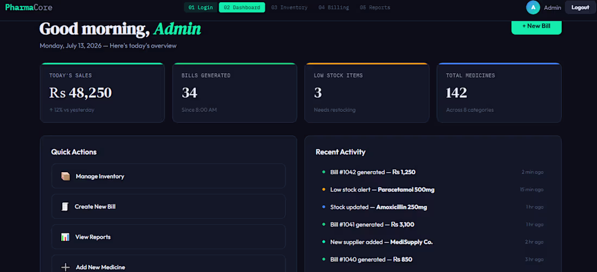597x272 pixels.
Task: Click the Monday, July 13, 2026 date line
Action: [108, 46]
